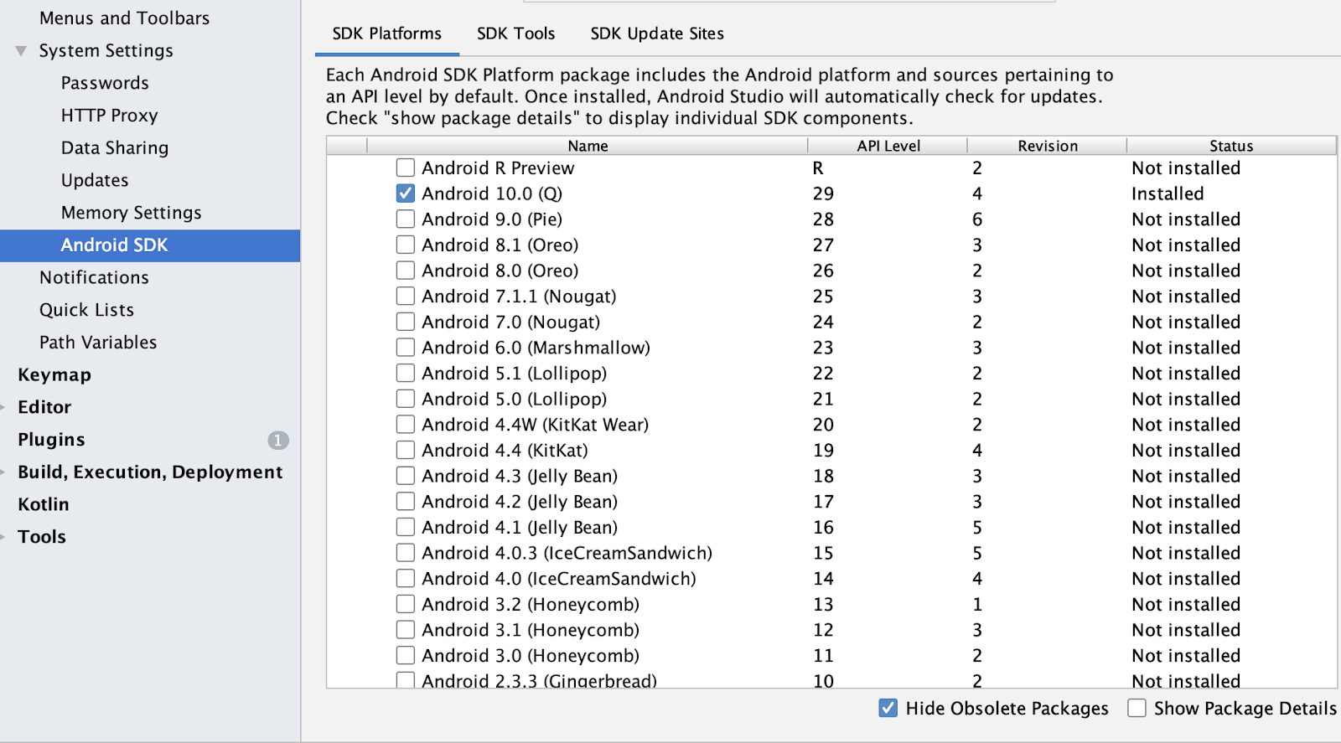
Task: Tick Android 8.0 (Oreo) checkbox
Action: point(406,271)
